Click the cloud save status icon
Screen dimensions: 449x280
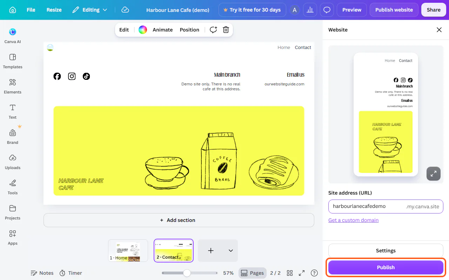(125, 10)
